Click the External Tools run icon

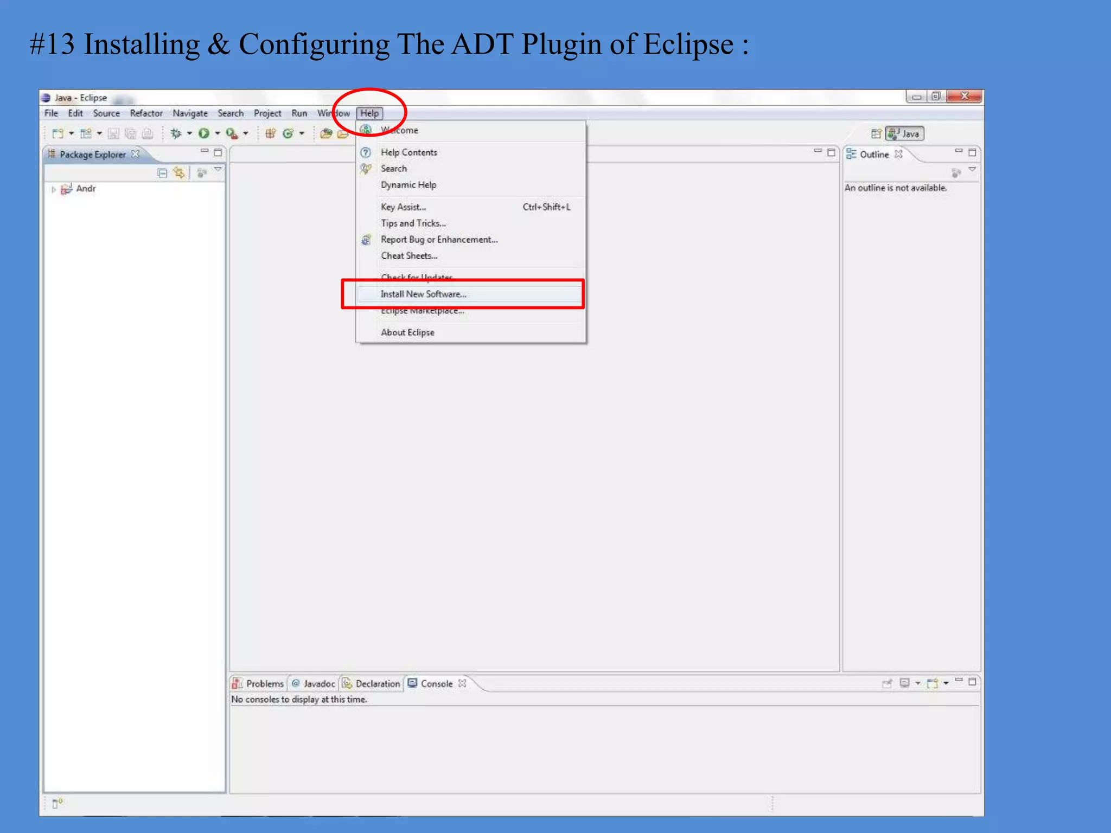click(x=232, y=133)
